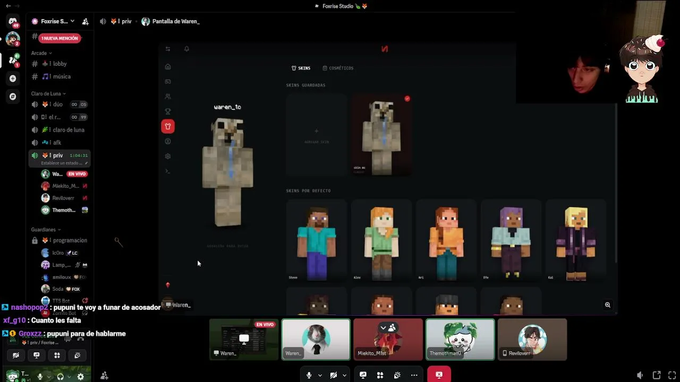The width and height of the screenshot is (680, 382).
Task: Click share screen button in call controls
Action: coord(363,375)
